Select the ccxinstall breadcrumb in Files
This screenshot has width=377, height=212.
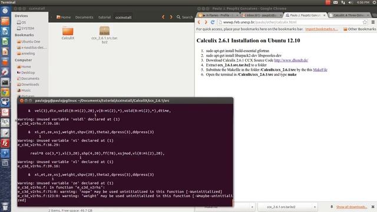(x=123, y=17)
